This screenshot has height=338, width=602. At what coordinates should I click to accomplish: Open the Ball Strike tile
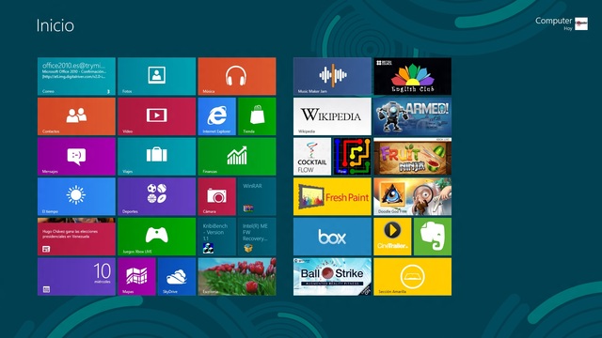[x=332, y=277]
